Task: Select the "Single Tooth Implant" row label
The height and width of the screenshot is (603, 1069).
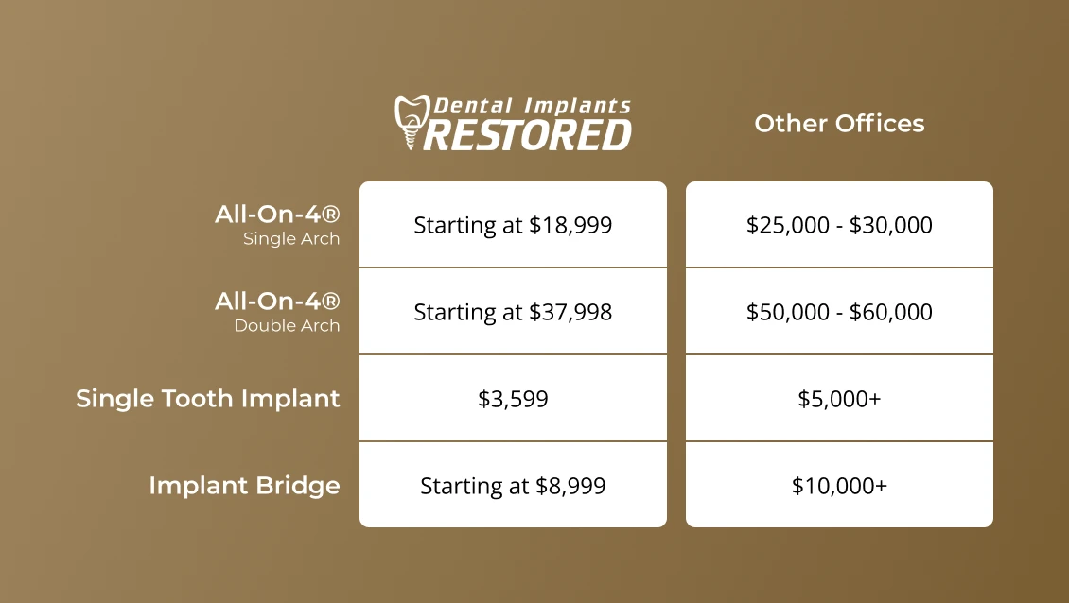Action: coord(208,398)
